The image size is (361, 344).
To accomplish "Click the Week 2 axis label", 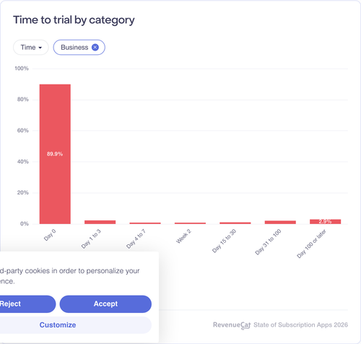I will point(183,236).
